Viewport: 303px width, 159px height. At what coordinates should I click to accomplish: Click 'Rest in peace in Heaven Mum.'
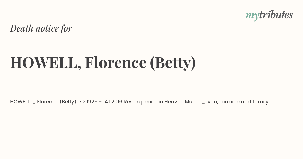(161, 102)
